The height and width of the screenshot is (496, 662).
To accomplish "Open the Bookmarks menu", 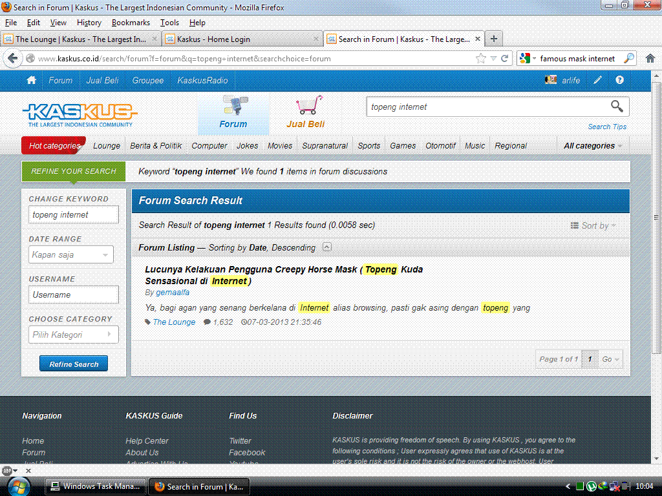I will coord(131,23).
